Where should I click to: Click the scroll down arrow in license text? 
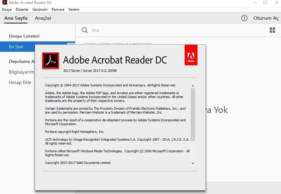click(193, 163)
